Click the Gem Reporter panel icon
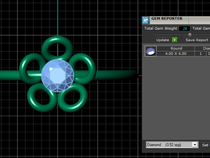This screenshot has width=210, height=158. (146, 20)
